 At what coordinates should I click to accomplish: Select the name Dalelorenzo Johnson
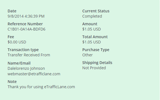pyautogui.click(x=26, y=68)
